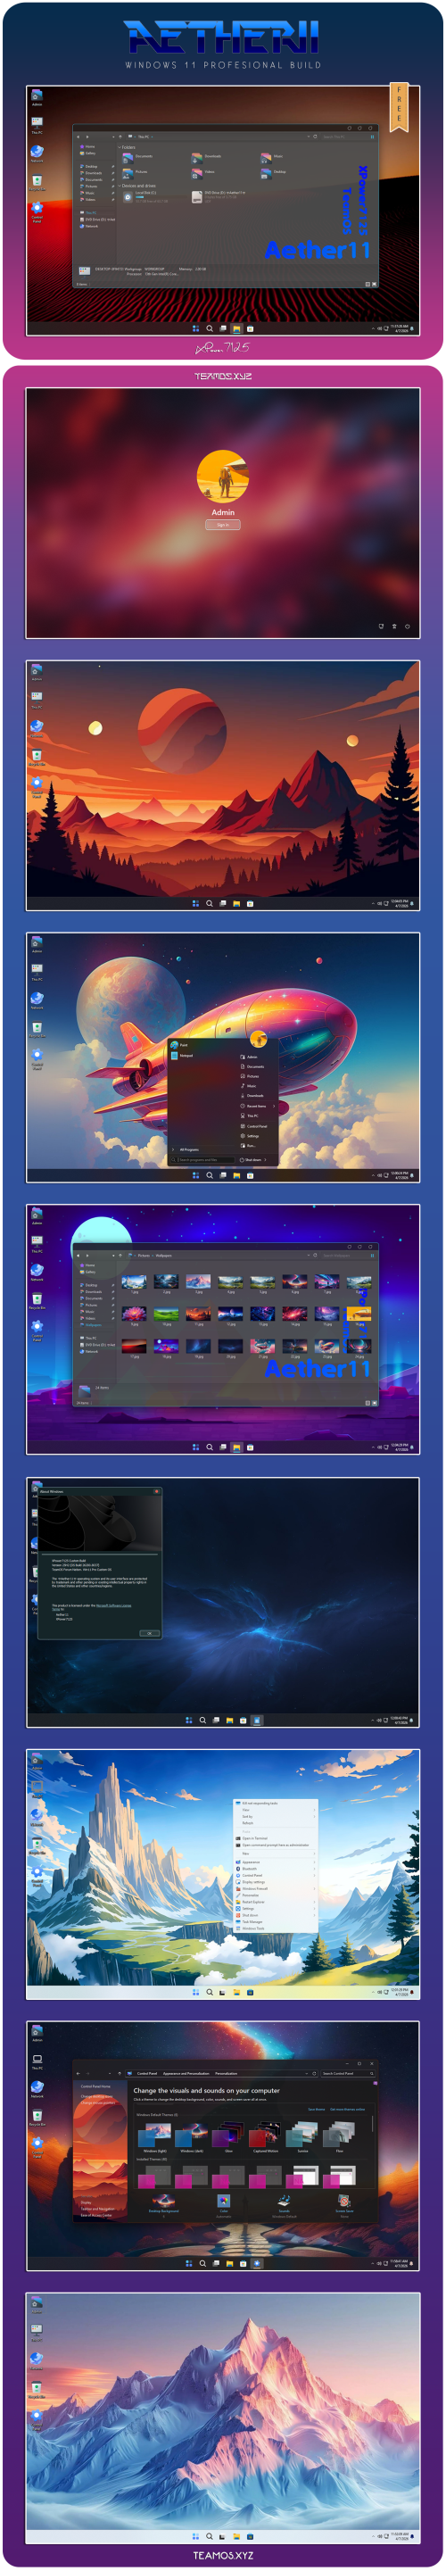This screenshot has width=446, height=2571.
Task: Open the Music folder in This PC window
Action: [x=270, y=157]
